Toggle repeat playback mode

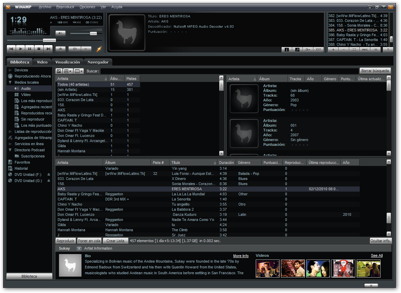87,48
